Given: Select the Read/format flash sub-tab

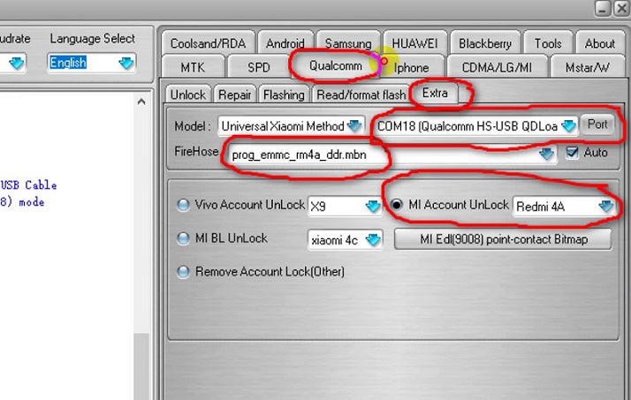Looking at the screenshot, I should pyautogui.click(x=361, y=94).
